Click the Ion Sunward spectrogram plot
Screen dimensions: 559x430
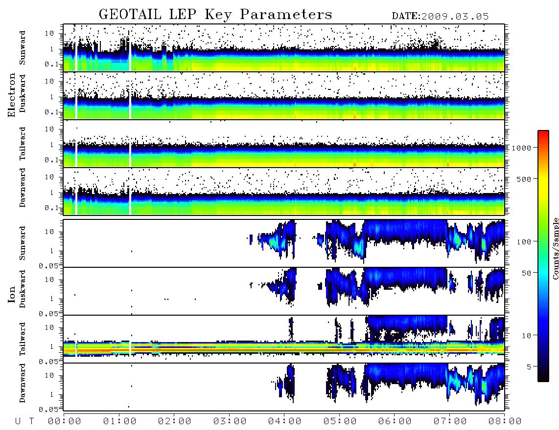(284, 243)
